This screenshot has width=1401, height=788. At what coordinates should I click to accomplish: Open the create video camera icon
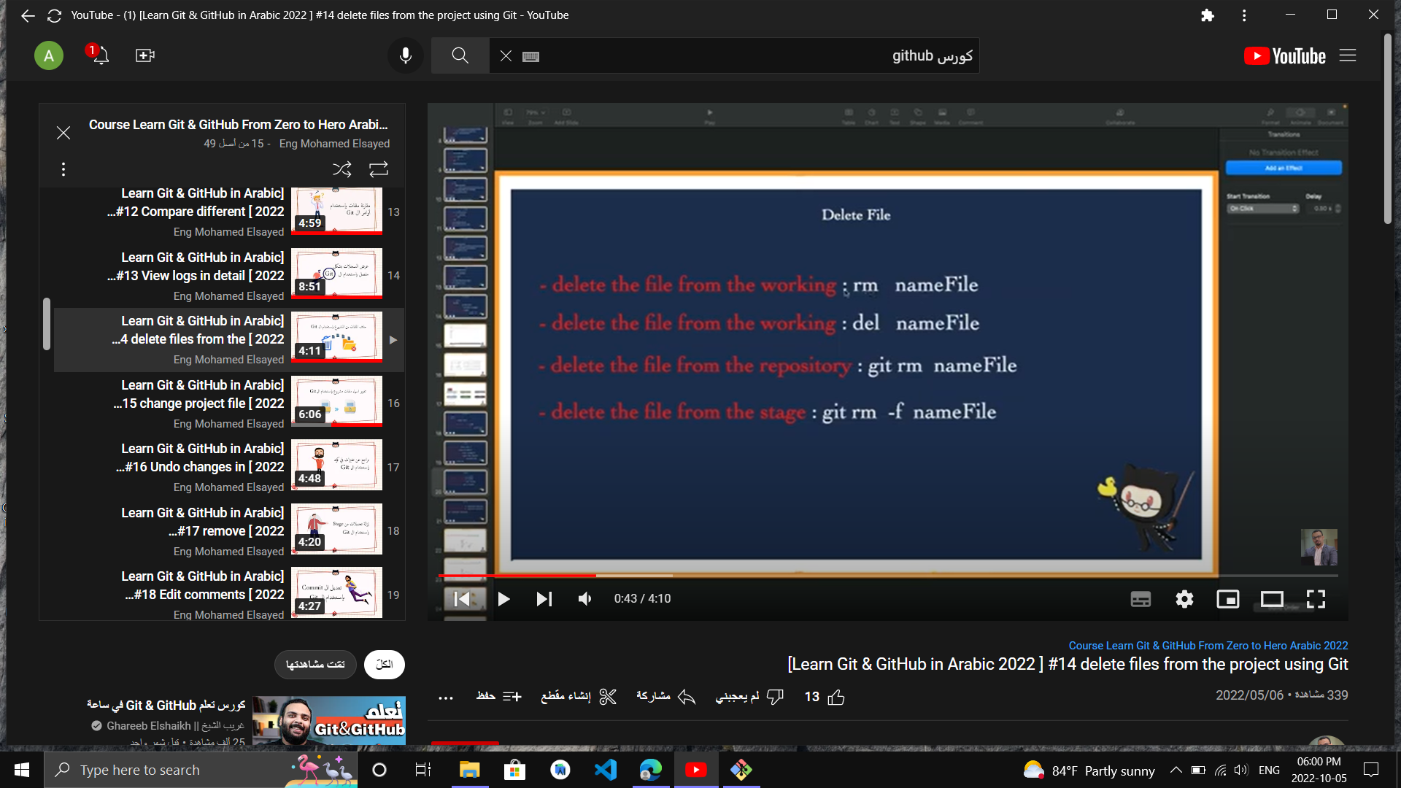click(144, 55)
